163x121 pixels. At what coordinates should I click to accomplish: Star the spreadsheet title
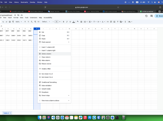[x=15, y=15]
